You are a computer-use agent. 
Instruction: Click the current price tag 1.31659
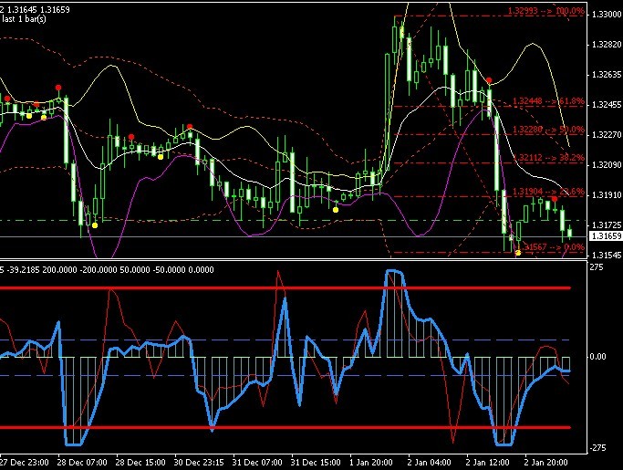pos(607,235)
